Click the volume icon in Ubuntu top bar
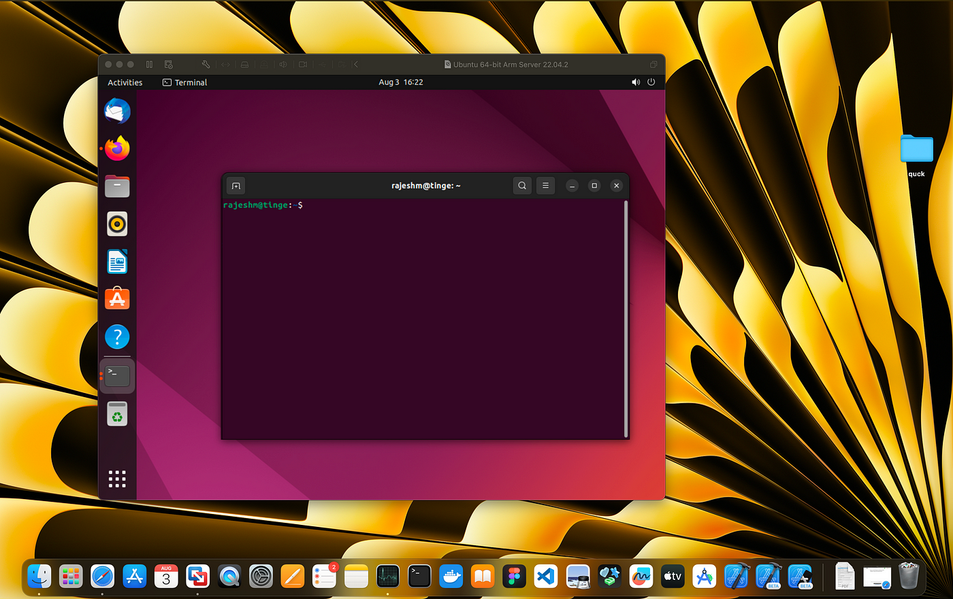Screen dimensions: 953x599 coord(636,82)
